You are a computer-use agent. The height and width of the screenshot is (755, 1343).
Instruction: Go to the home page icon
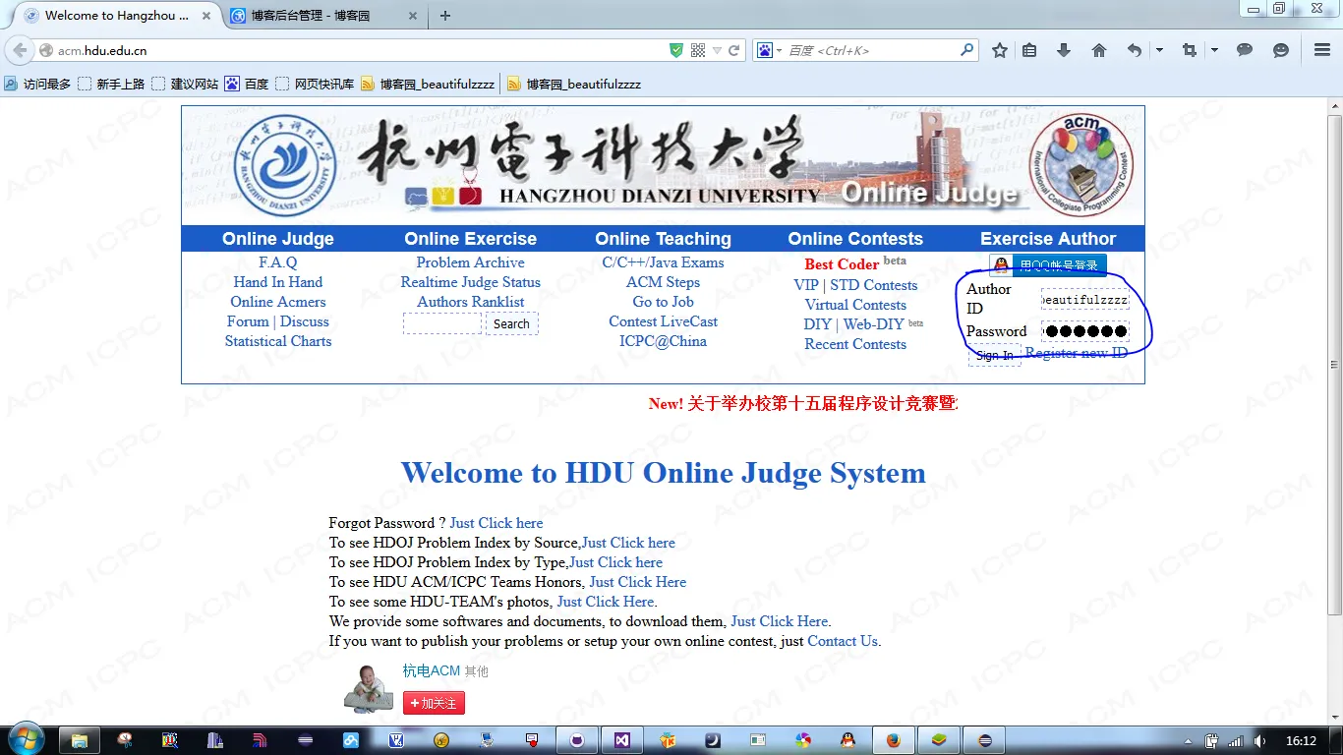pyautogui.click(x=1099, y=50)
